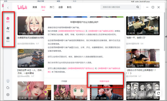Open uploader 快乐星球分球
Image resolution: width=167 pixels, height=101 pixels.
click(x=134, y=44)
